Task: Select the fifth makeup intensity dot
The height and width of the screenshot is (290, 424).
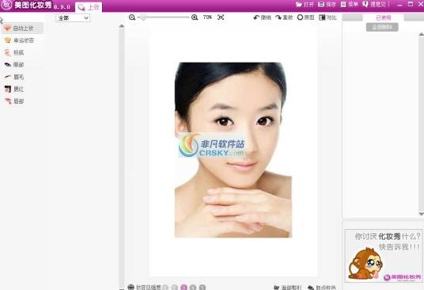Action: tap(203, 288)
